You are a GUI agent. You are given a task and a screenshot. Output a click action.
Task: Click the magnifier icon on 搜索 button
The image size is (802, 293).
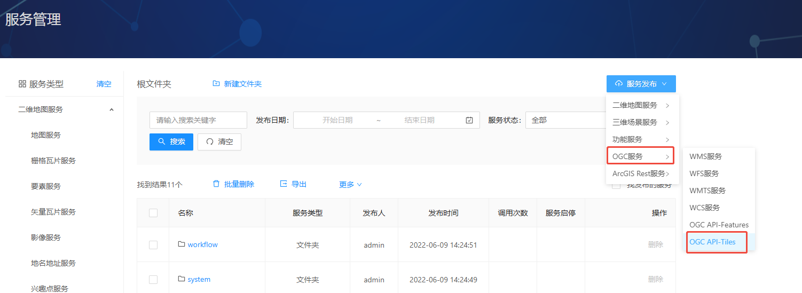pos(162,141)
